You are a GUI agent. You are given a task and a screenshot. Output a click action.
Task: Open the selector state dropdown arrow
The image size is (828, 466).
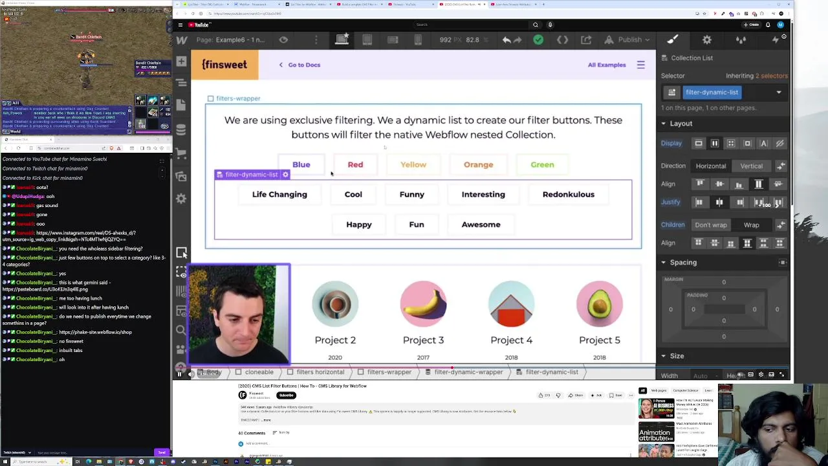pyautogui.click(x=779, y=93)
